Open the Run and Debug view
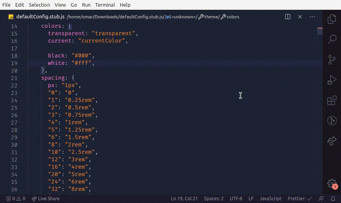Image resolution: width=341 pixels, height=203 pixels. (332, 80)
